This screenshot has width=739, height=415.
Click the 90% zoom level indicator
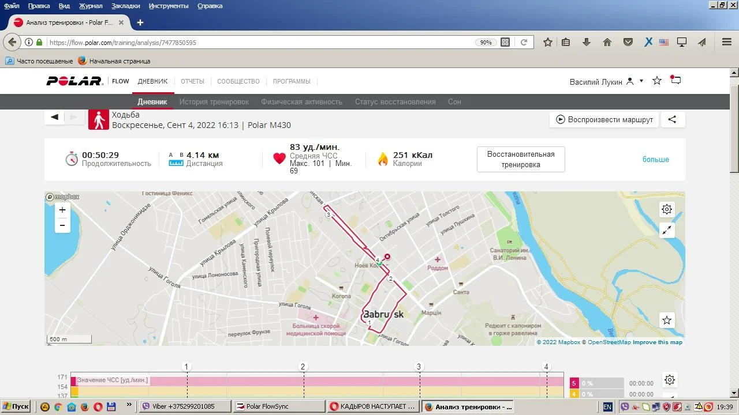tap(486, 42)
